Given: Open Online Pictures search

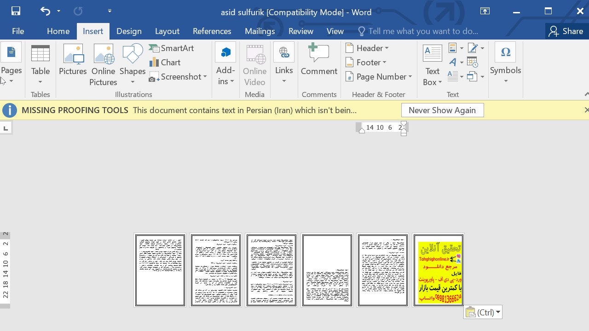Looking at the screenshot, I should (103, 64).
